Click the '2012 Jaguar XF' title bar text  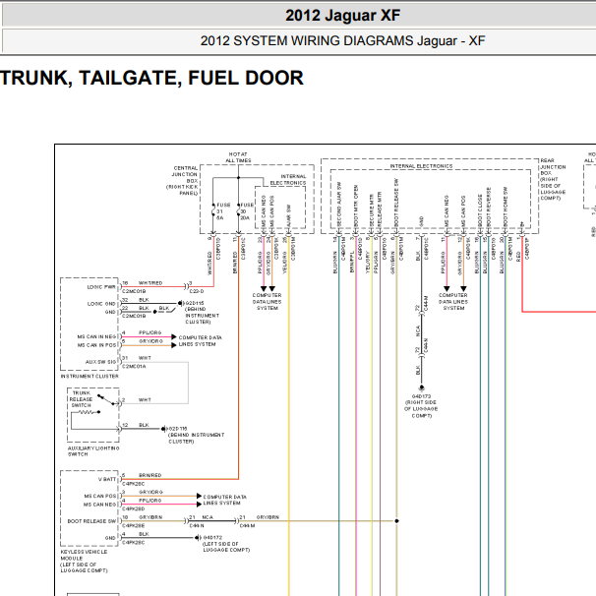tap(342, 16)
